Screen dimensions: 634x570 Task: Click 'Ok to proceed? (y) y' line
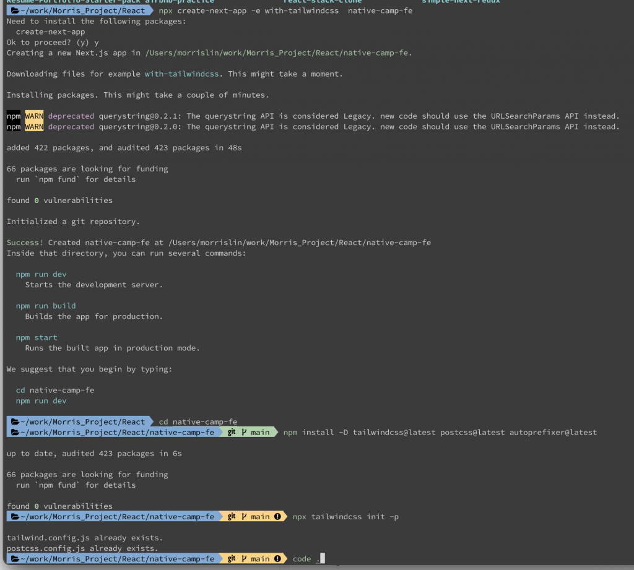pyautogui.click(x=53, y=42)
